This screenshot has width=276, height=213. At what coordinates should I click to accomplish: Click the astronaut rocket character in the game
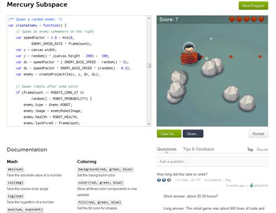[x=191, y=53]
